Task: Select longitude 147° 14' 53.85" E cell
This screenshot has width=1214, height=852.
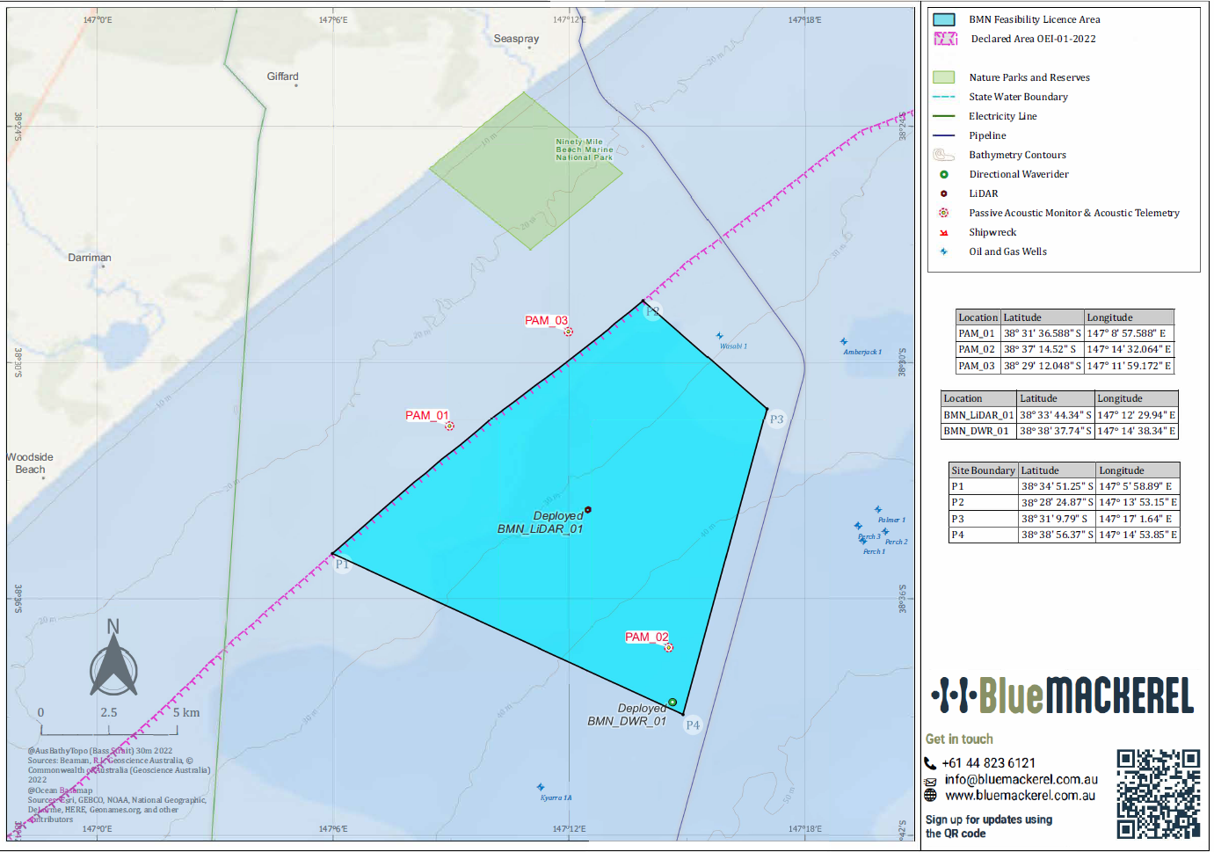Action: click(1138, 535)
